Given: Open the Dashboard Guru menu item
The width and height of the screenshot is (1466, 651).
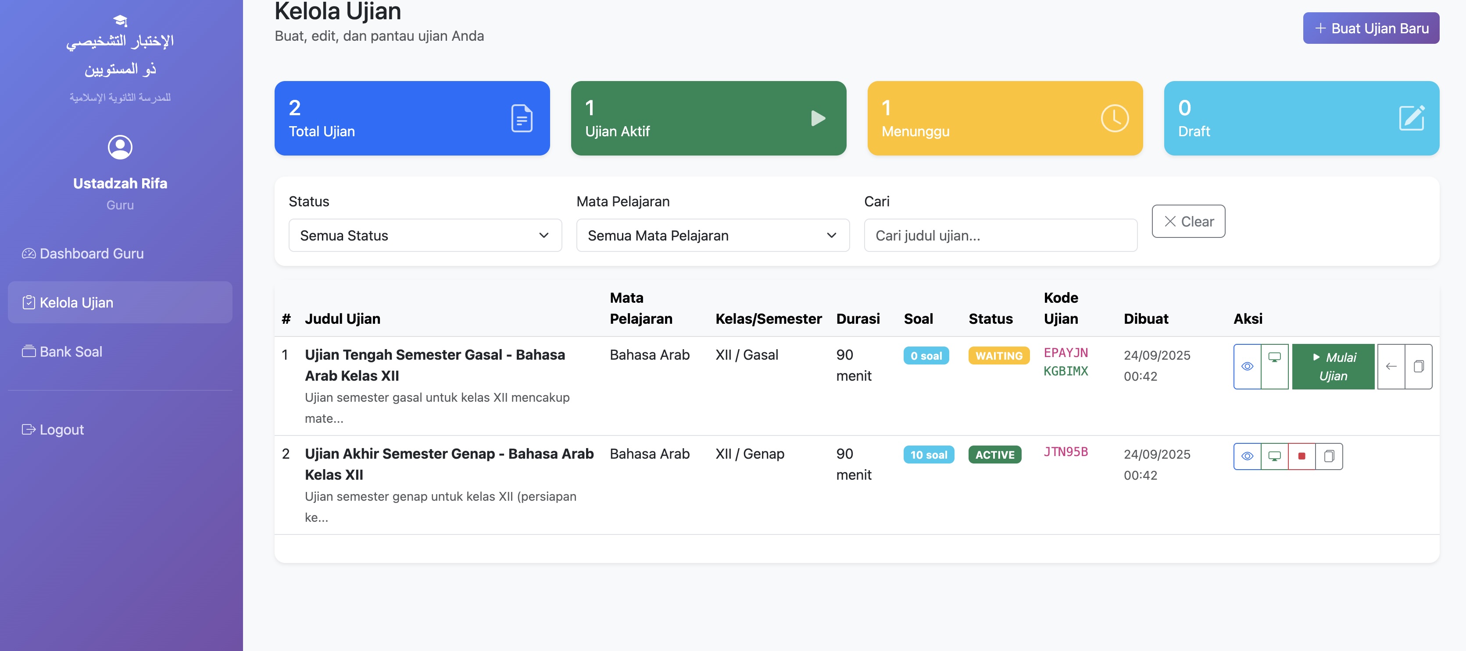Looking at the screenshot, I should point(91,253).
